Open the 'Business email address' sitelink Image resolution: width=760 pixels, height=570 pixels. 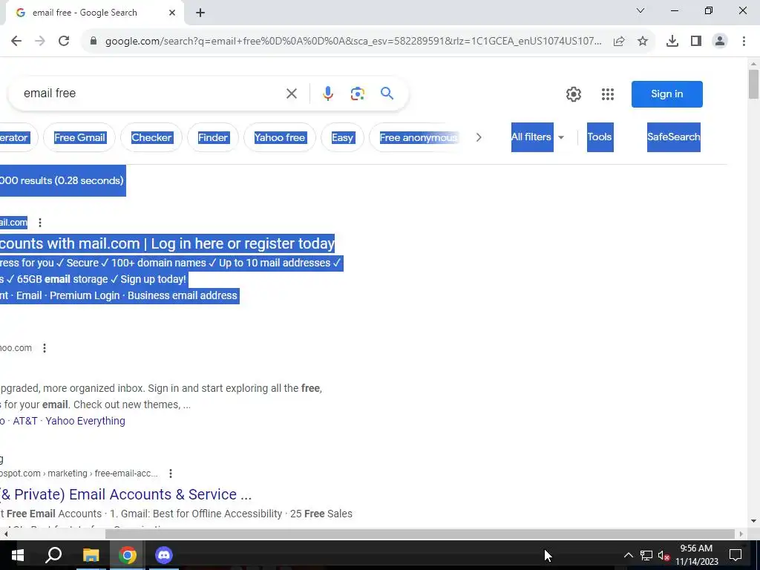[183, 295]
